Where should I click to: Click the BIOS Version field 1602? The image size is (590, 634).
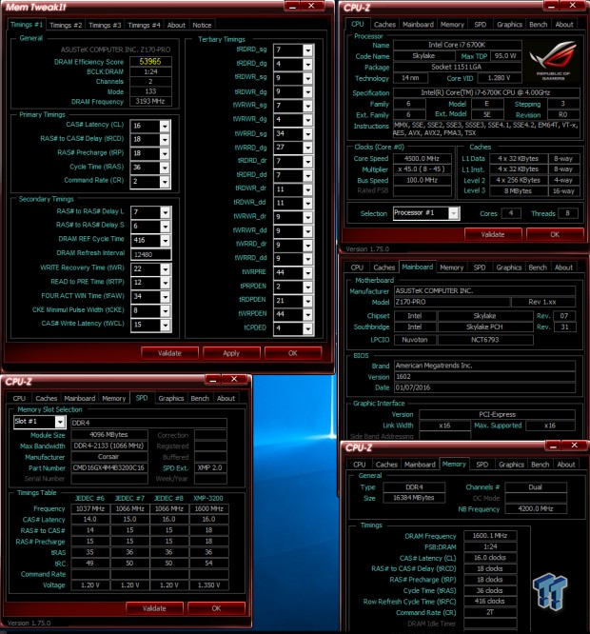pyautogui.click(x=484, y=376)
